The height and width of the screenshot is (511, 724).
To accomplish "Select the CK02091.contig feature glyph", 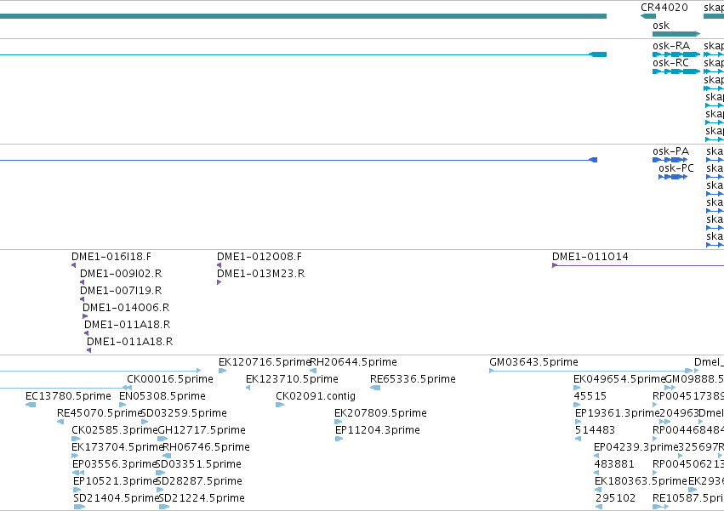I will pos(280,405).
